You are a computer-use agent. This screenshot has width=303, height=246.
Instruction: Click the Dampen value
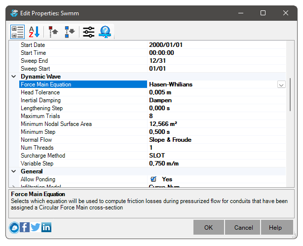point(160,100)
